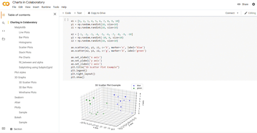
Task: Add a Text cell
Action: 78,13
